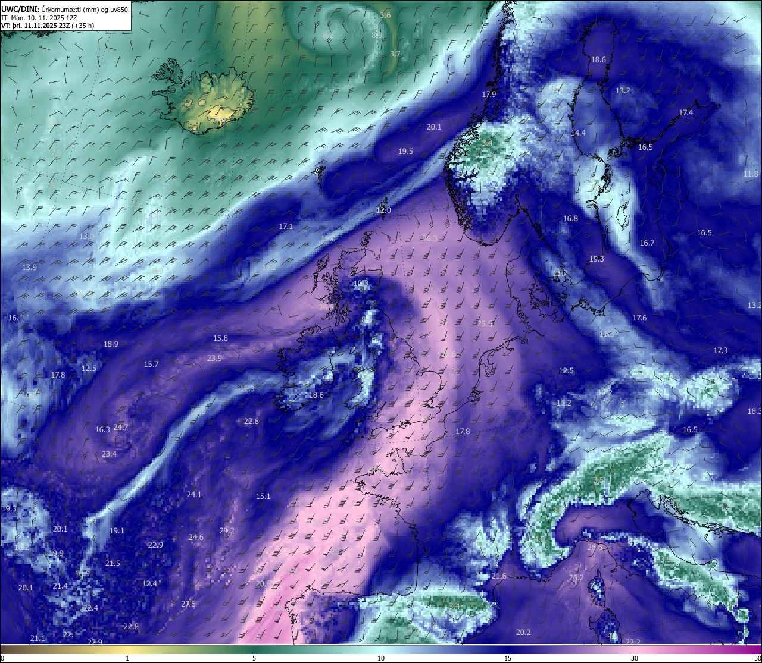Click the 24.7 value in Atlantic
The height and width of the screenshot is (663, 762).
pos(121,427)
